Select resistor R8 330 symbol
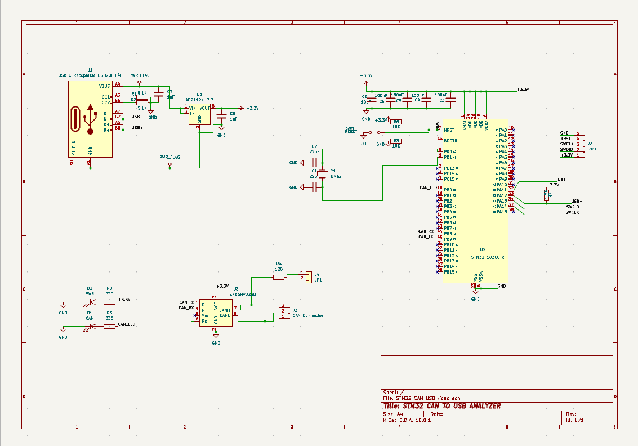The height and width of the screenshot is (446, 638). [109, 302]
